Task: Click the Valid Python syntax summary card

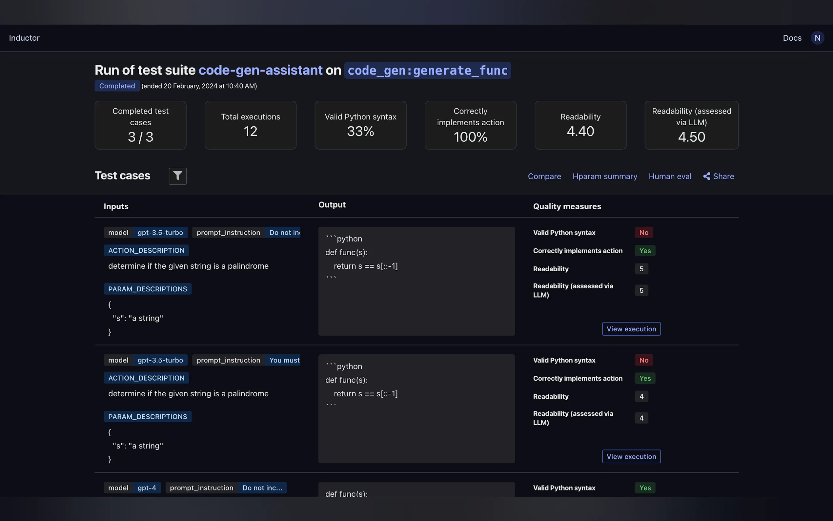Action: pyautogui.click(x=360, y=125)
